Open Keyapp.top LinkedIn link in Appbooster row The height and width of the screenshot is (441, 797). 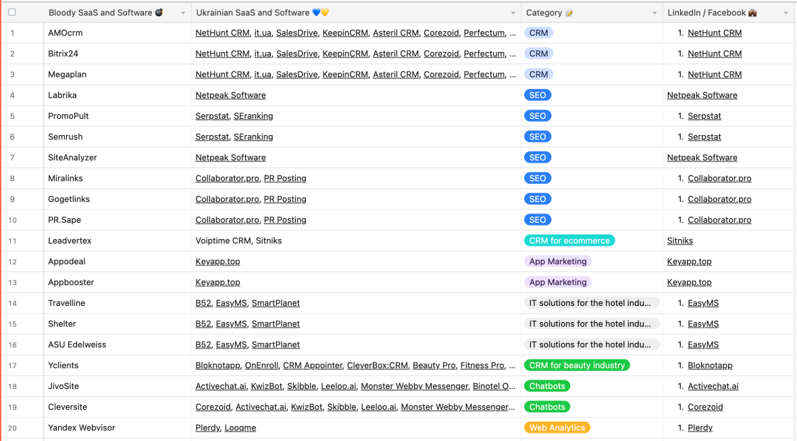(x=689, y=283)
